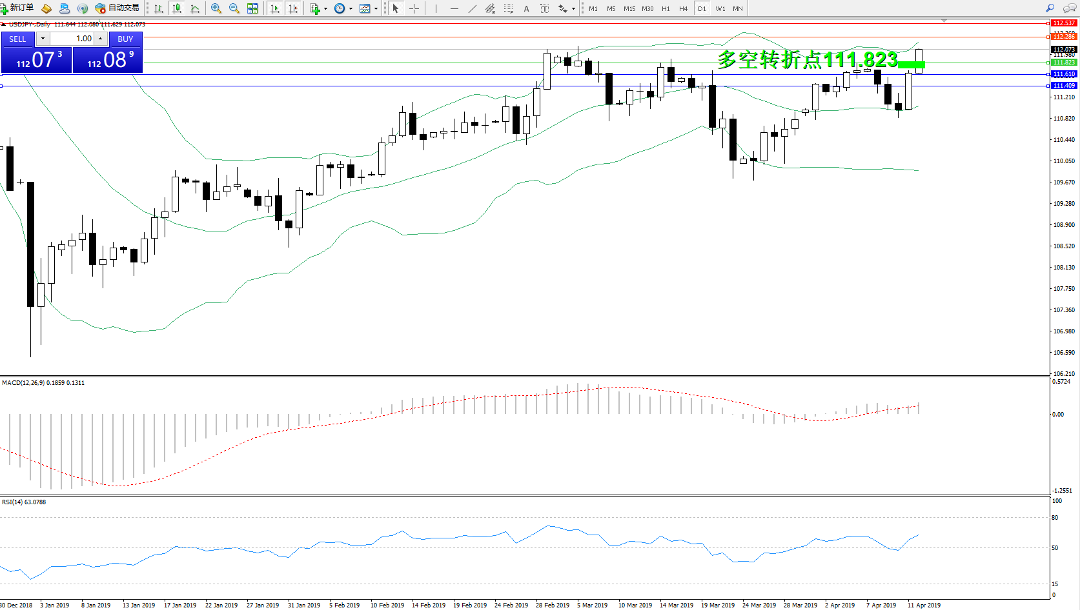Click the New Order (新订单) button
Viewport: 1080px width, 610px height.
(x=17, y=8)
